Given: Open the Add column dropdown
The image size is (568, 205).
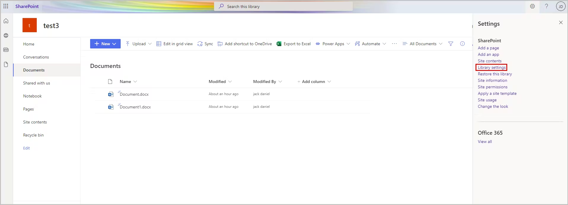Looking at the screenshot, I should tap(314, 82).
